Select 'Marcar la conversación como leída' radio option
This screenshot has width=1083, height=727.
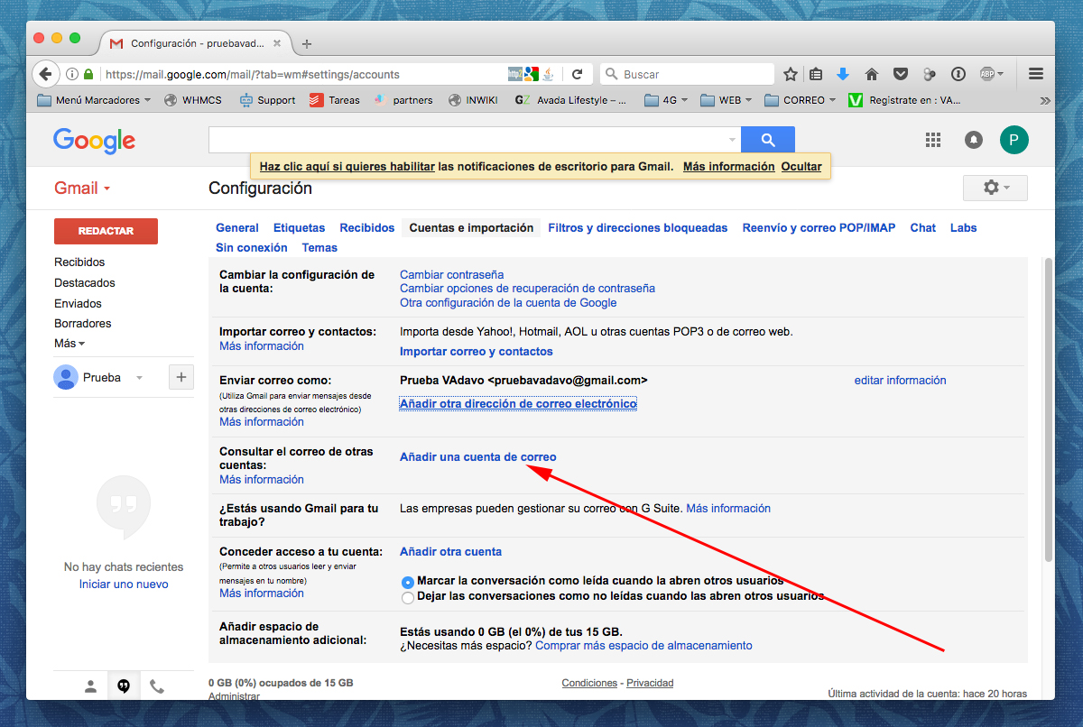coord(408,582)
